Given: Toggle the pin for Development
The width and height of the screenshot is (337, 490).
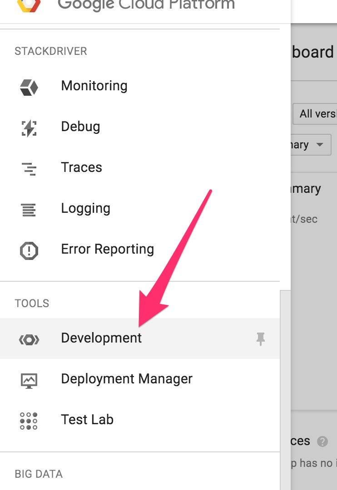Looking at the screenshot, I should click(x=260, y=338).
